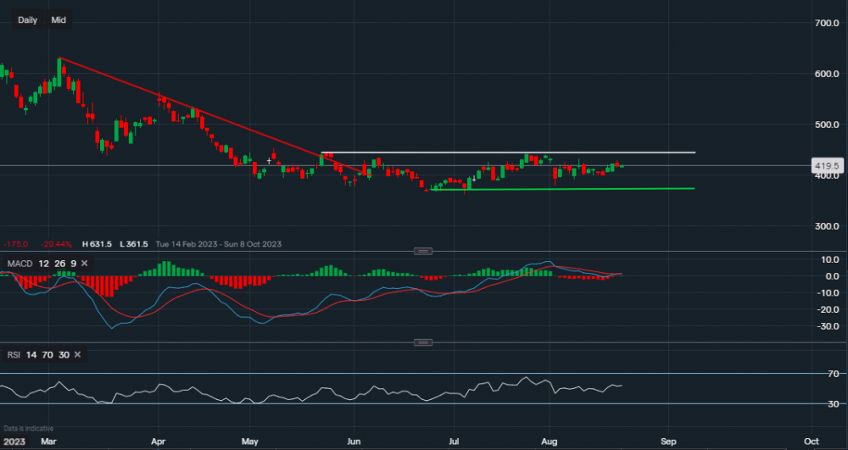Click the MACD indicator label
This screenshot has height=450, width=848.
click(x=19, y=264)
